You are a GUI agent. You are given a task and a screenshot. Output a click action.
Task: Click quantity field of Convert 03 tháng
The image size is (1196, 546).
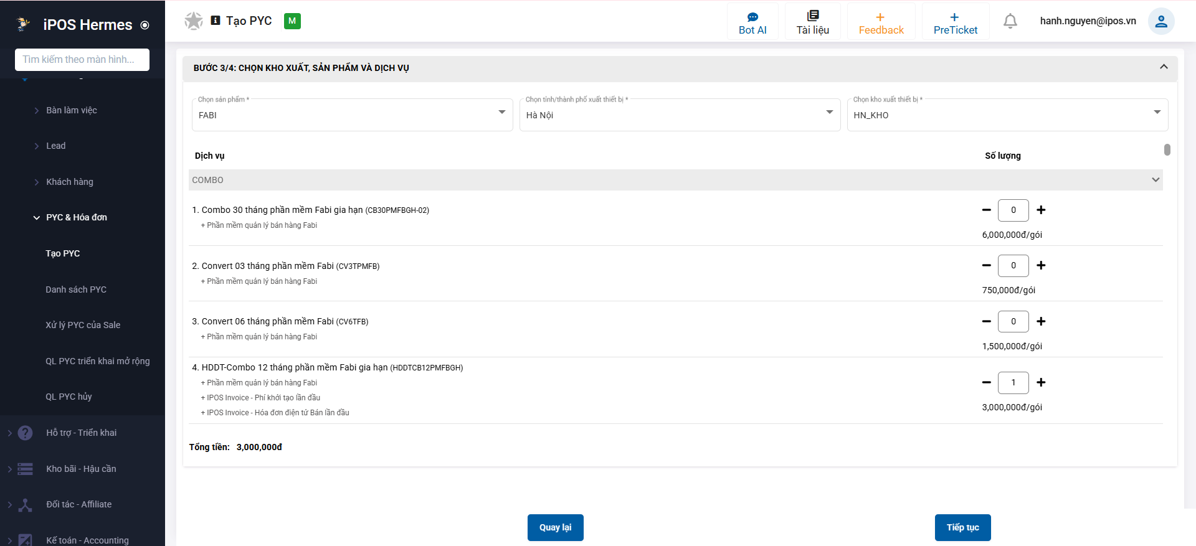tap(1013, 266)
